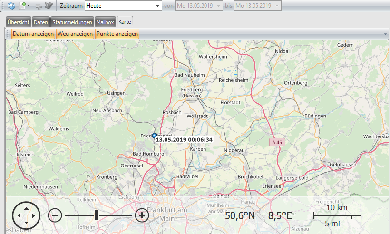390x234 pixels.
Task: Click the Friedberg (Hessen) map label
Action: 192,92
